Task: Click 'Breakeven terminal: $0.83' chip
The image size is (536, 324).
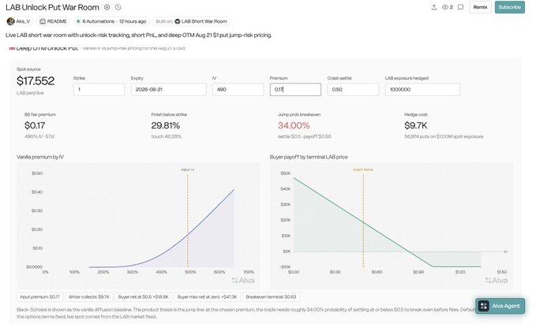Action: tap(271, 297)
